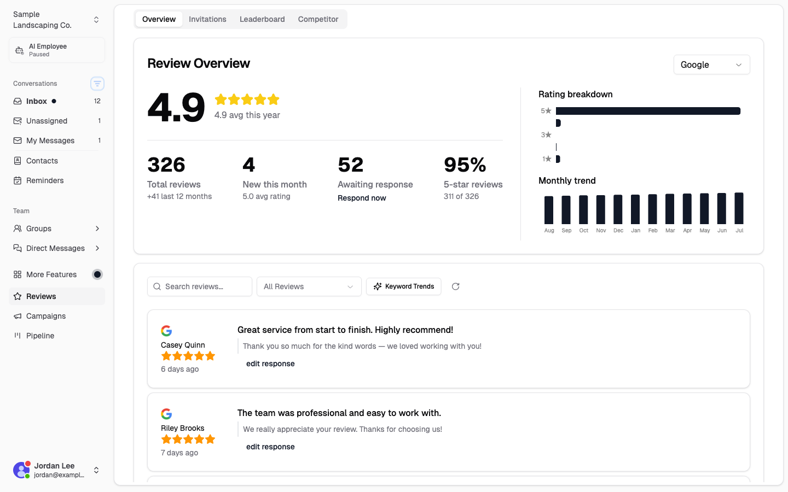Open the Google source dropdown
This screenshot has height=492, width=788.
[711, 65]
